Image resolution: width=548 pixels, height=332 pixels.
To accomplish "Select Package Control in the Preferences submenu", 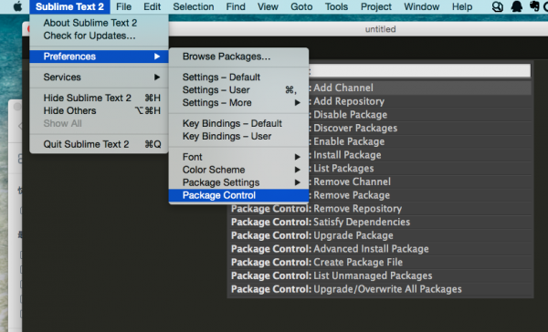I will point(238,195).
